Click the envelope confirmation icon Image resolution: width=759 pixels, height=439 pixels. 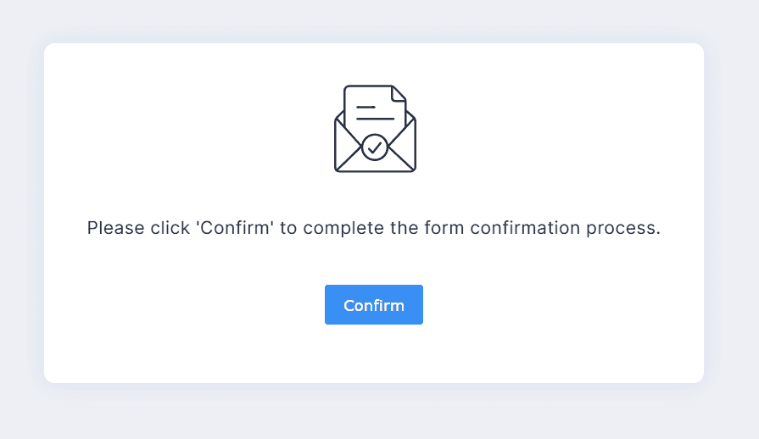pos(375,130)
